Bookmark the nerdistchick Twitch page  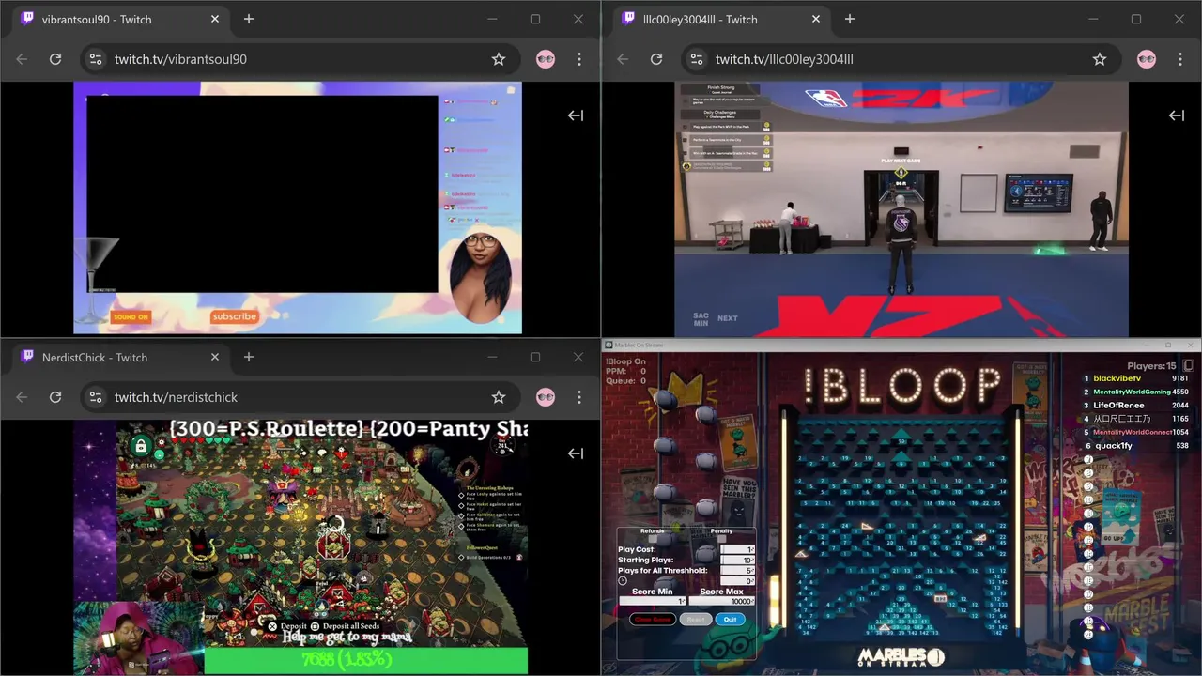coord(499,397)
